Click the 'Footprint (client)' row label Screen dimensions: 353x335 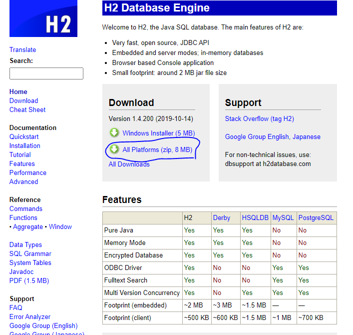(127, 318)
